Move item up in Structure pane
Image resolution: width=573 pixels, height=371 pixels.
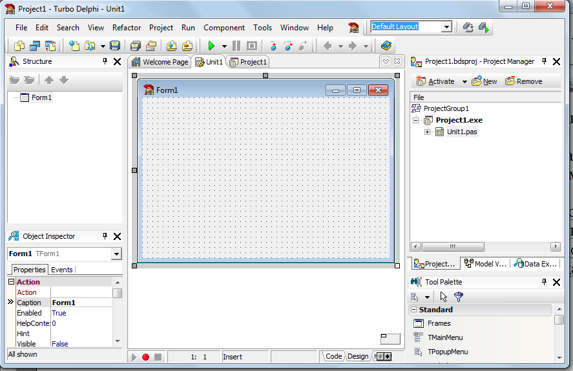[x=49, y=80]
